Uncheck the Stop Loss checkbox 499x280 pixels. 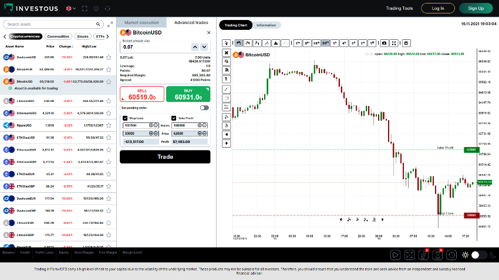[125, 118]
